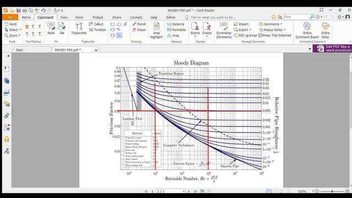The height and width of the screenshot is (198, 352).
Task: Select the Polygon drawing tool
Action: pos(113,35)
